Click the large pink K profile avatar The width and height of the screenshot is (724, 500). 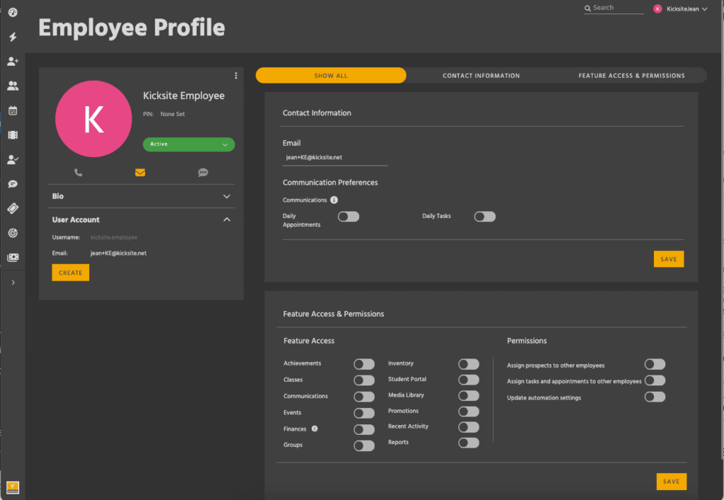pyautogui.click(x=94, y=119)
